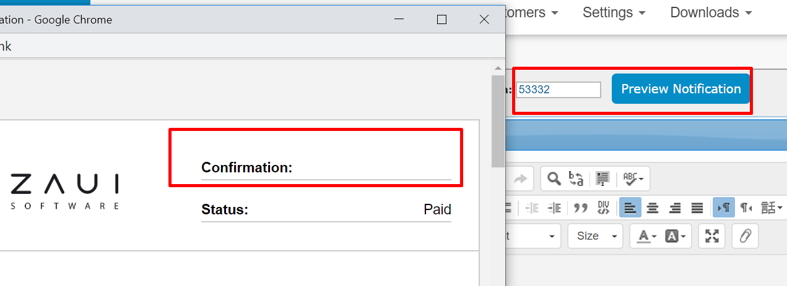This screenshot has height=286, width=787.
Task: Maximize the Google Chrome popup window
Action: 441,20
